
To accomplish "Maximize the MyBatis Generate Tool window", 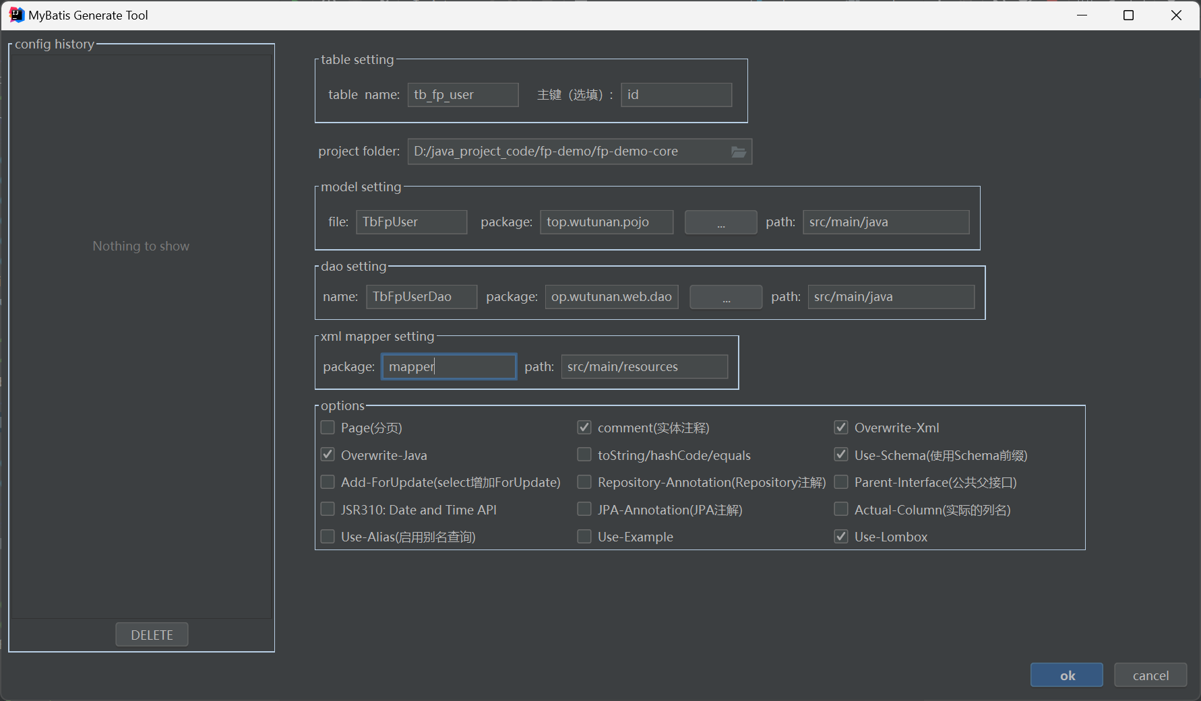I will [1129, 15].
